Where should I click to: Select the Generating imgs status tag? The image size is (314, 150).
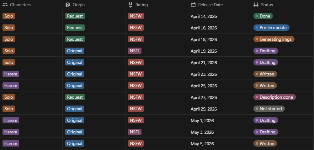click(x=274, y=39)
